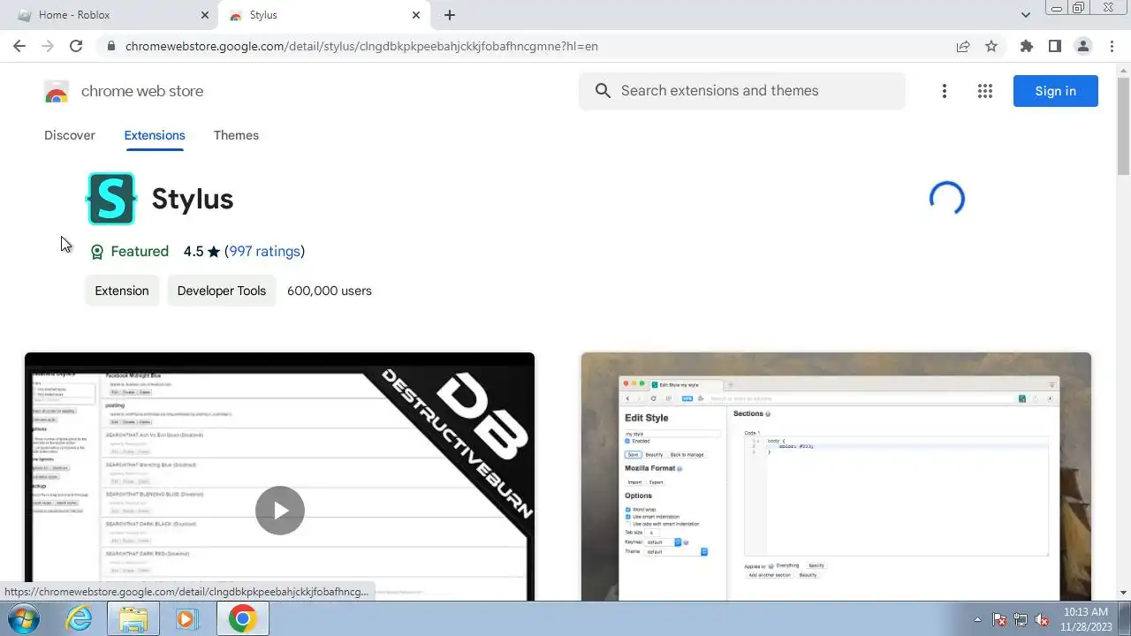Click the muted volume tray icon
This screenshot has width=1131, height=636.
pyautogui.click(x=1042, y=619)
